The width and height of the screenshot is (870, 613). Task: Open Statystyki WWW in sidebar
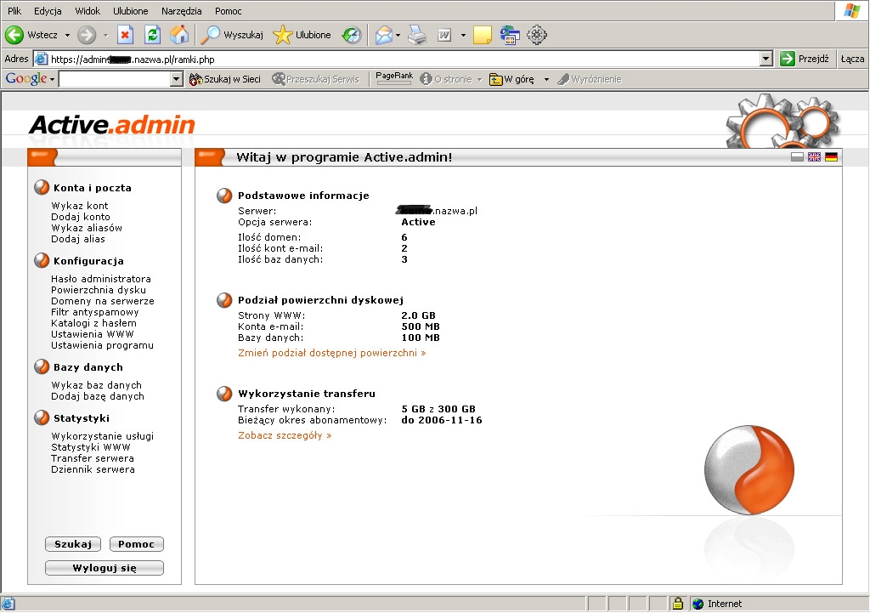coord(91,447)
